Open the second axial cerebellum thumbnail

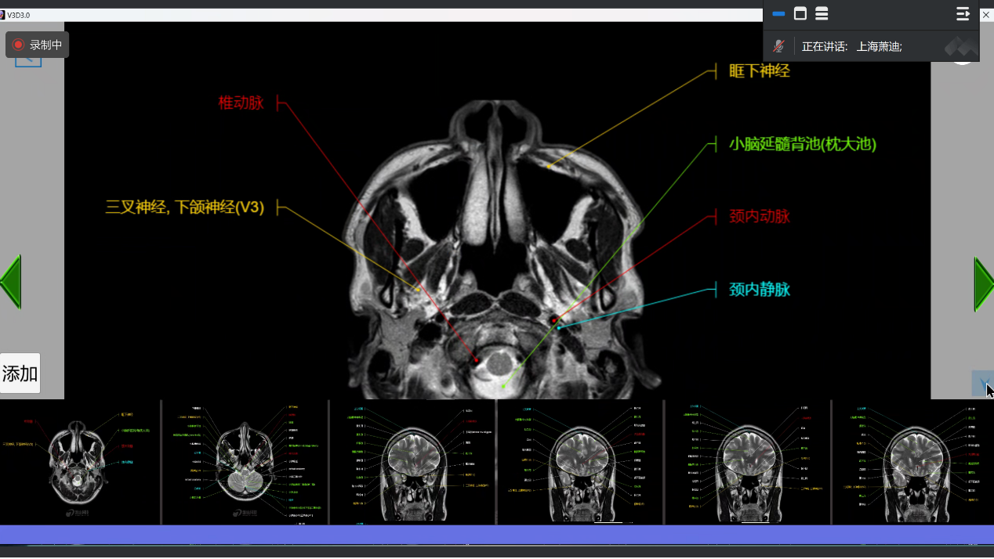[245, 462]
